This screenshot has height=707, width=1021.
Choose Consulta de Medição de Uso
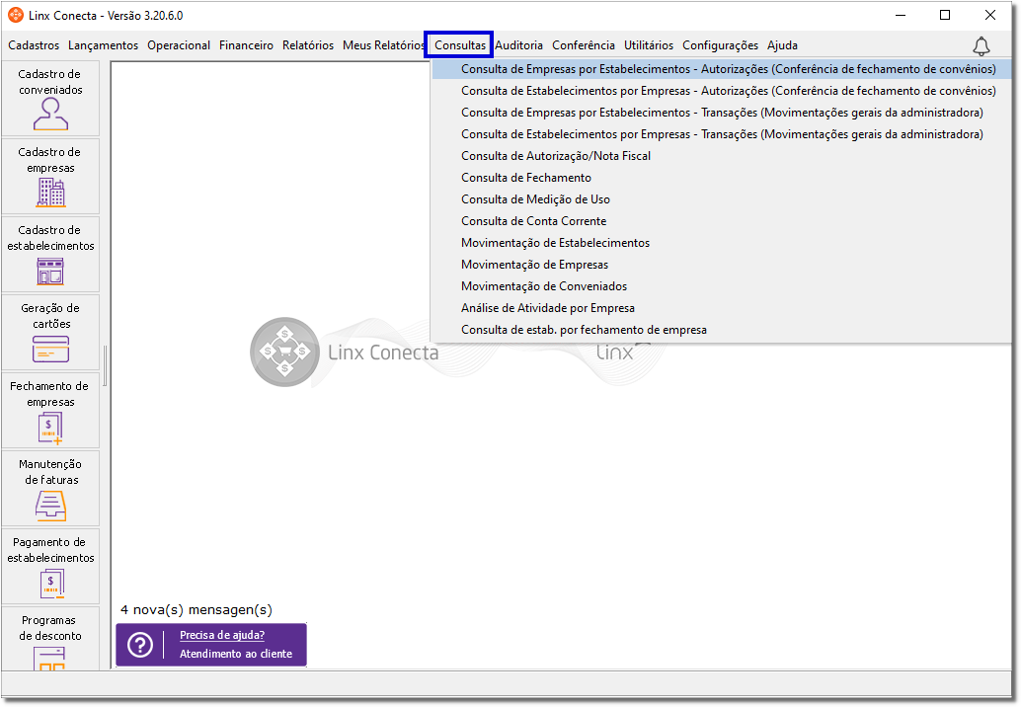click(x=722, y=199)
